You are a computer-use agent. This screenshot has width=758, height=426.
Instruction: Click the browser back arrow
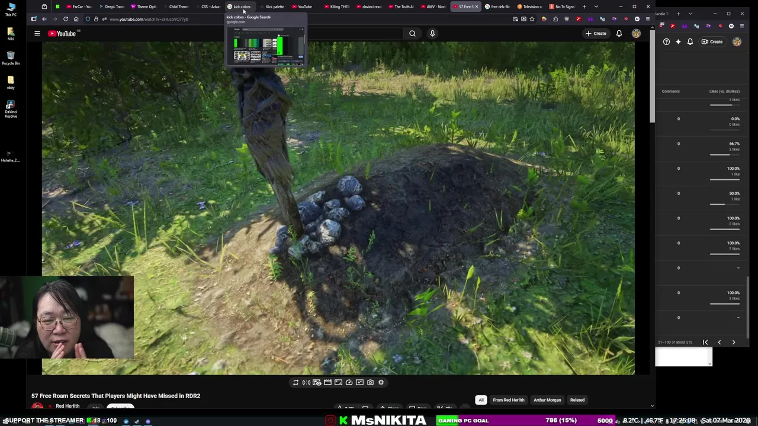point(44,19)
